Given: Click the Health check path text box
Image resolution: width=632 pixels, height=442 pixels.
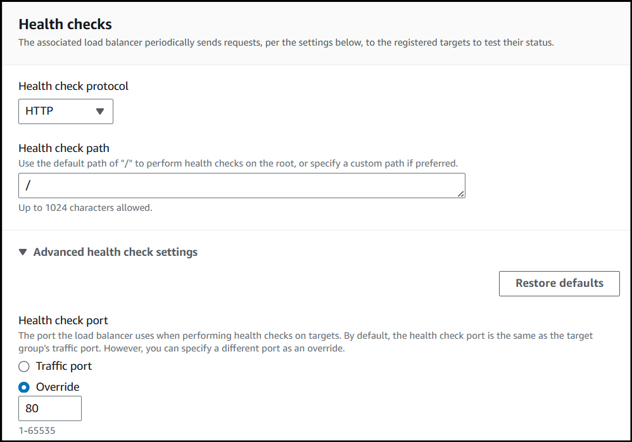Looking at the screenshot, I should [241, 186].
